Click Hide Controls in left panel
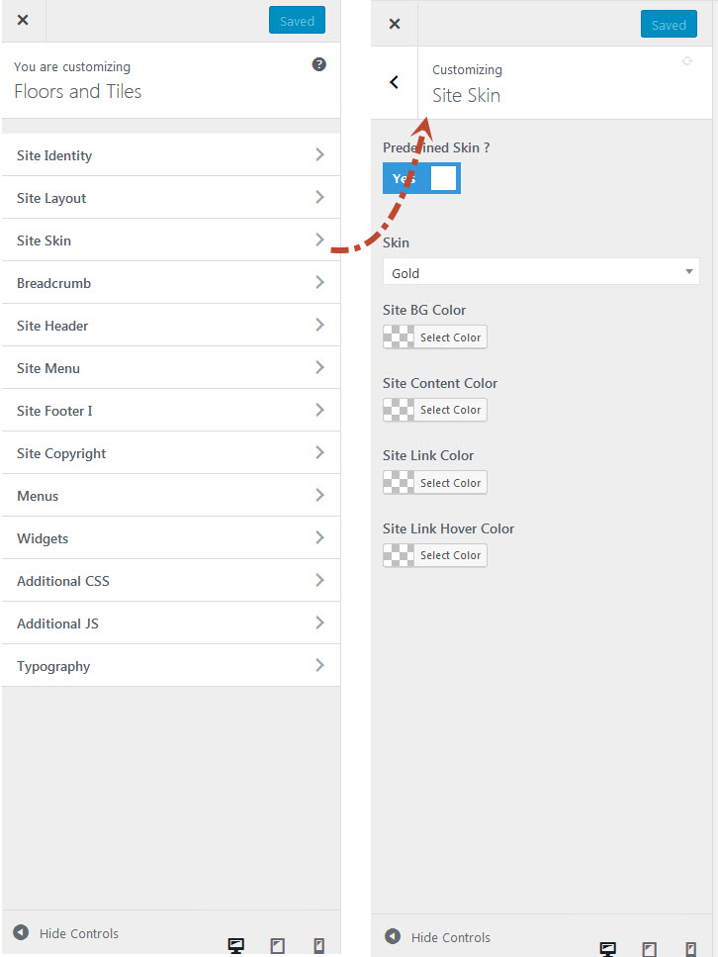This screenshot has height=957, width=718. tap(66, 933)
